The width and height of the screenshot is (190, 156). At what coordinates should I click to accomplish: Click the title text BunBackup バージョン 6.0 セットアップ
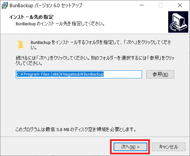(x=46, y=6)
